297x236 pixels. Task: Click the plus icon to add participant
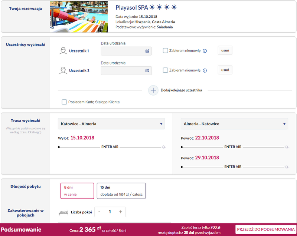[153, 90]
